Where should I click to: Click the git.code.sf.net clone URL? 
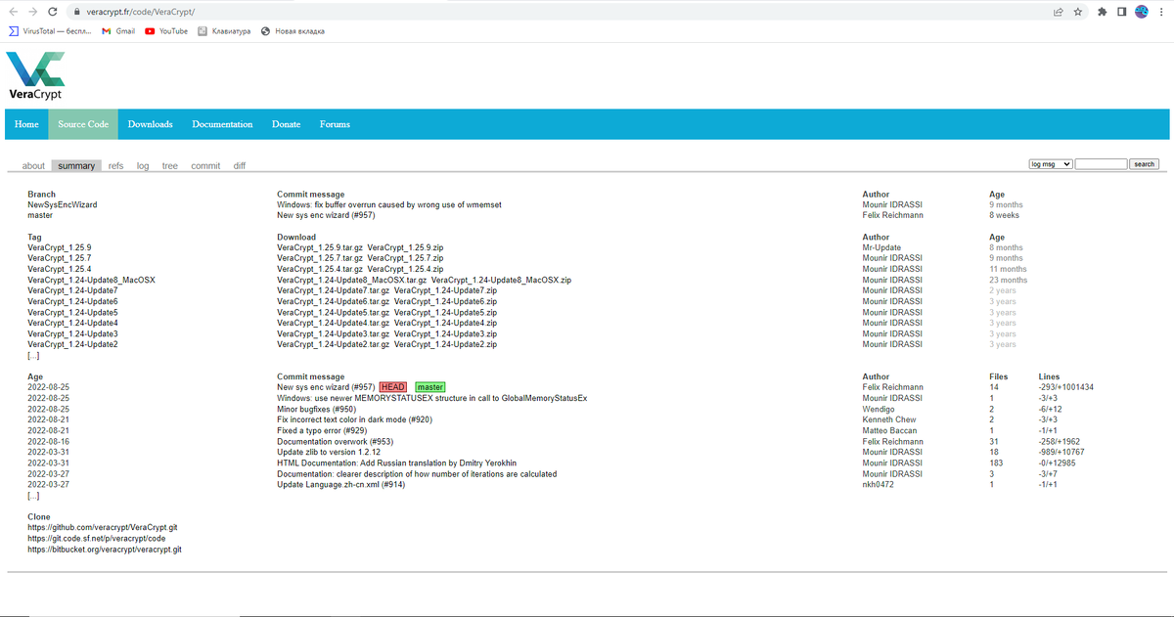(x=96, y=538)
